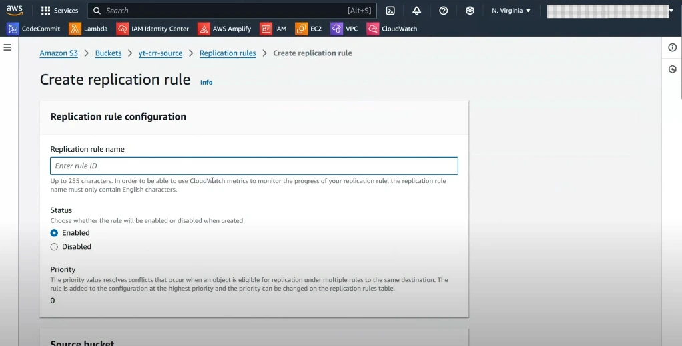This screenshot has width=682, height=346.
Task: Go to Buckets breadcrumb link
Action: 108,53
